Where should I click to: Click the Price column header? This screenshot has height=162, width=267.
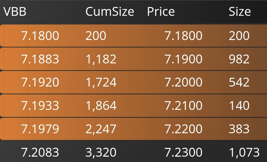(x=161, y=12)
